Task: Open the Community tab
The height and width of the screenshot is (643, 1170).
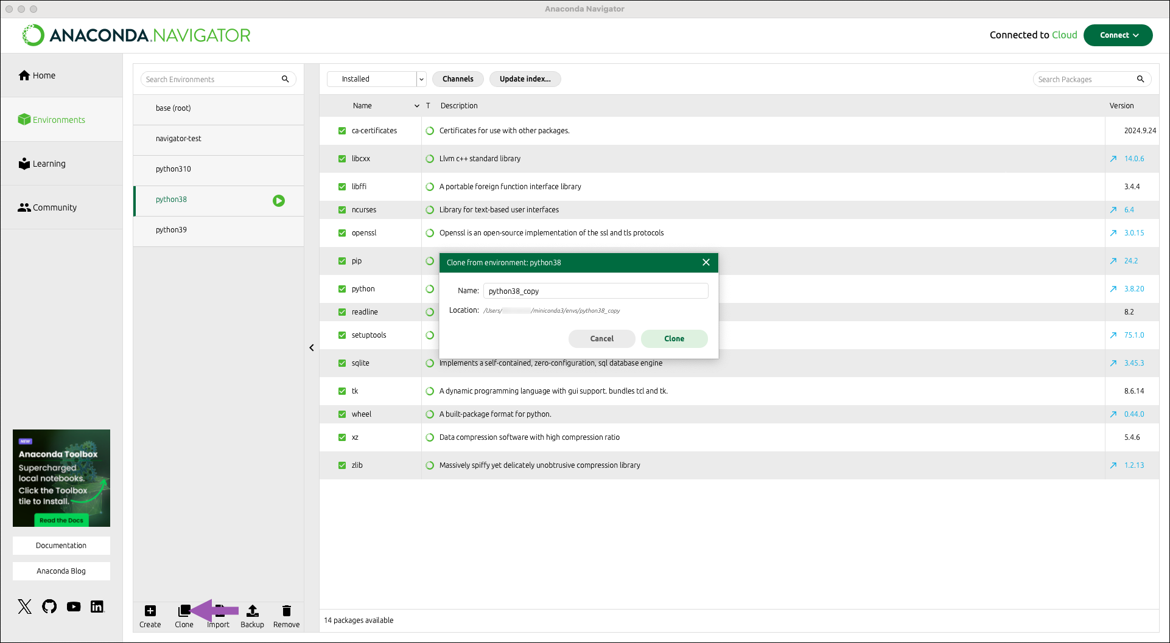Action: pos(61,207)
